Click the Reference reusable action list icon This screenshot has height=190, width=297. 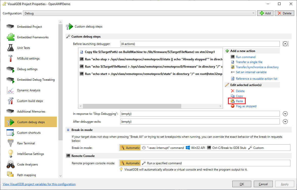point(233,79)
